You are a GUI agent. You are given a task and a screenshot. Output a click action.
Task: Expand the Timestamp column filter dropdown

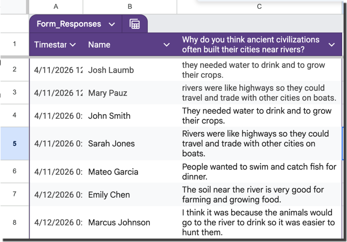(x=73, y=45)
